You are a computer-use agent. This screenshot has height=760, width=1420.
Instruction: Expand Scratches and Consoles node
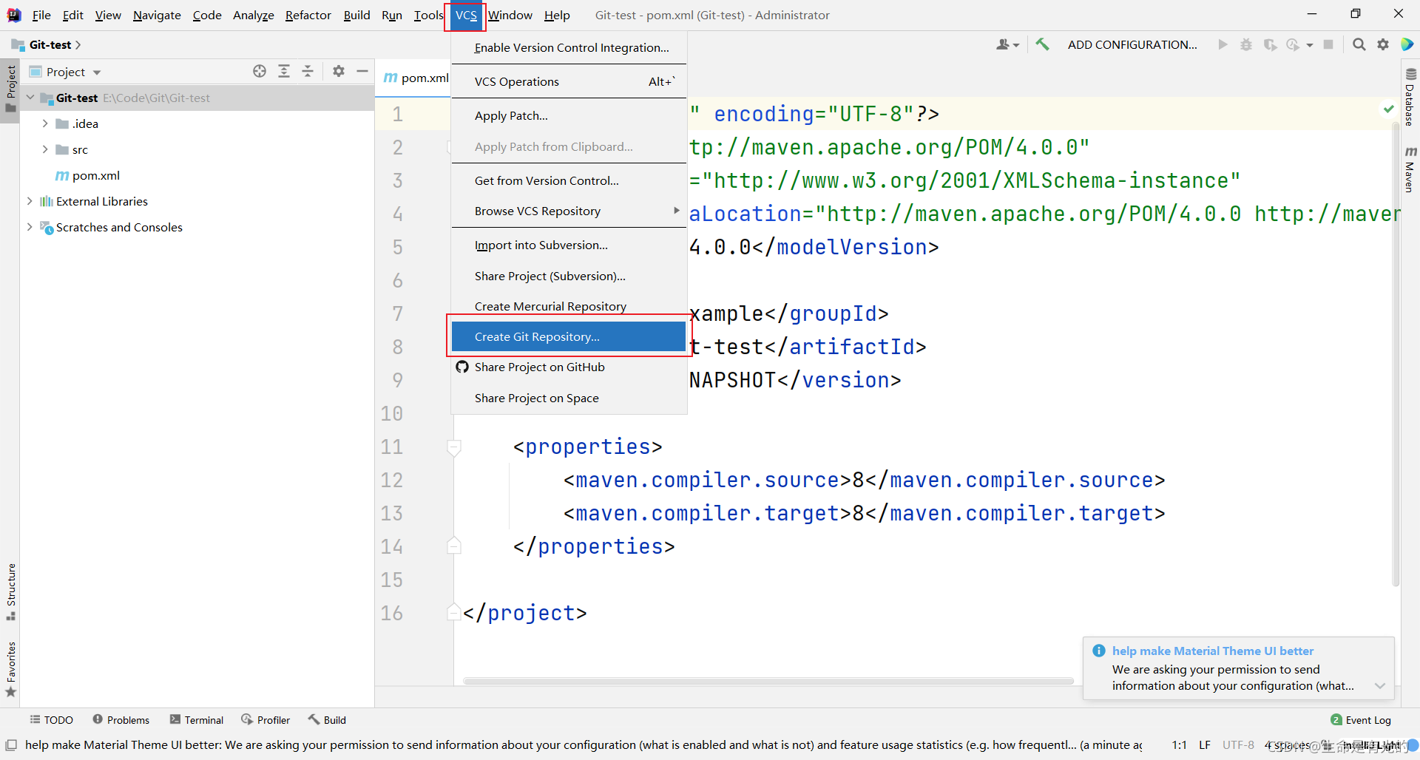[30, 227]
